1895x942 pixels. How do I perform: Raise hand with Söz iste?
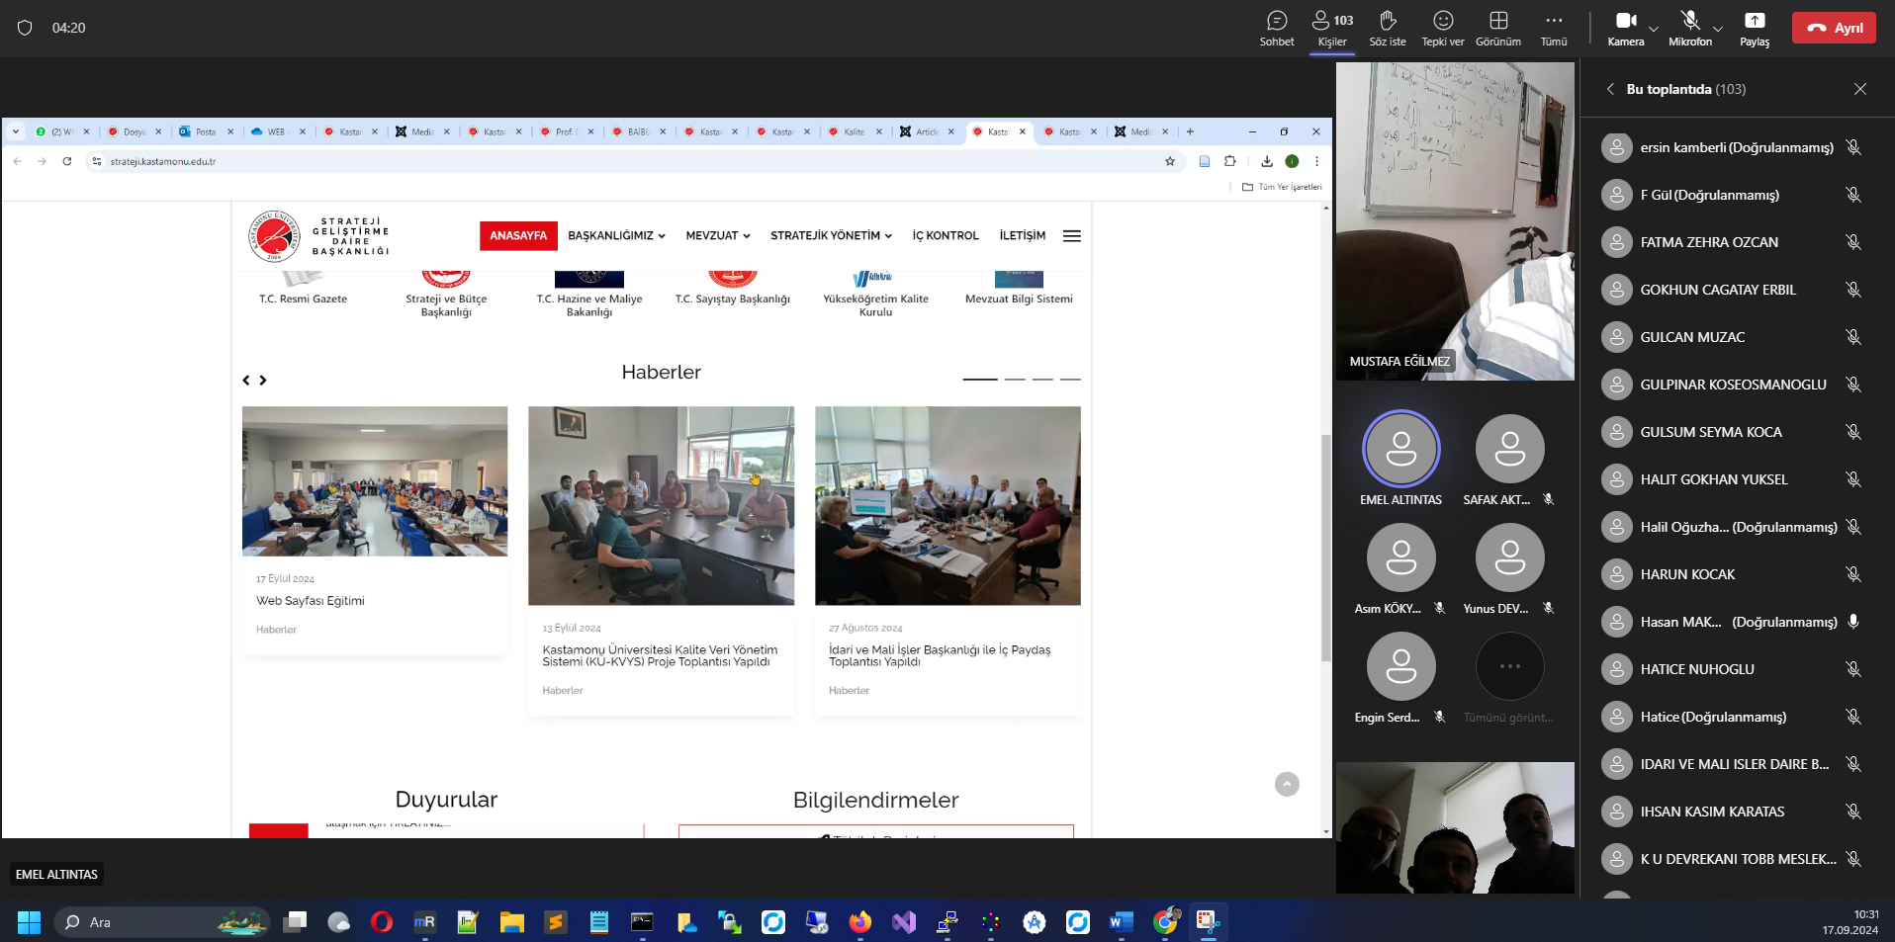(x=1387, y=28)
